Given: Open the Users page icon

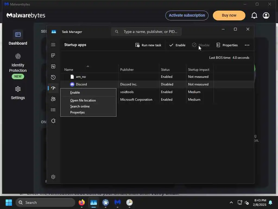Looking at the screenshot, I should 53,99.
